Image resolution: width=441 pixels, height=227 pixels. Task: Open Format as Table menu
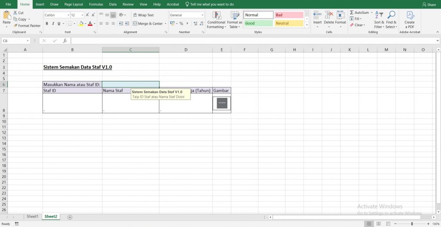[235, 20]
